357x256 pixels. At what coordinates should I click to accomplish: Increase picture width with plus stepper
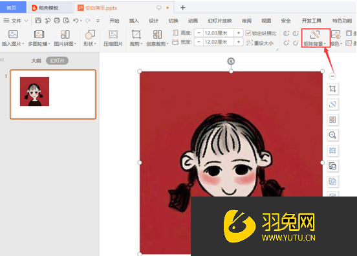[239, 42]
